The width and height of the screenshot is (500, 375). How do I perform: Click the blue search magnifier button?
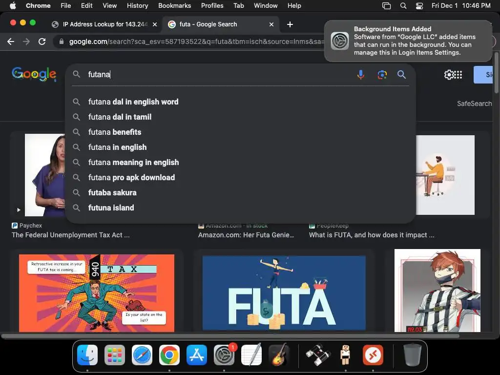click(x=401, y=75)
